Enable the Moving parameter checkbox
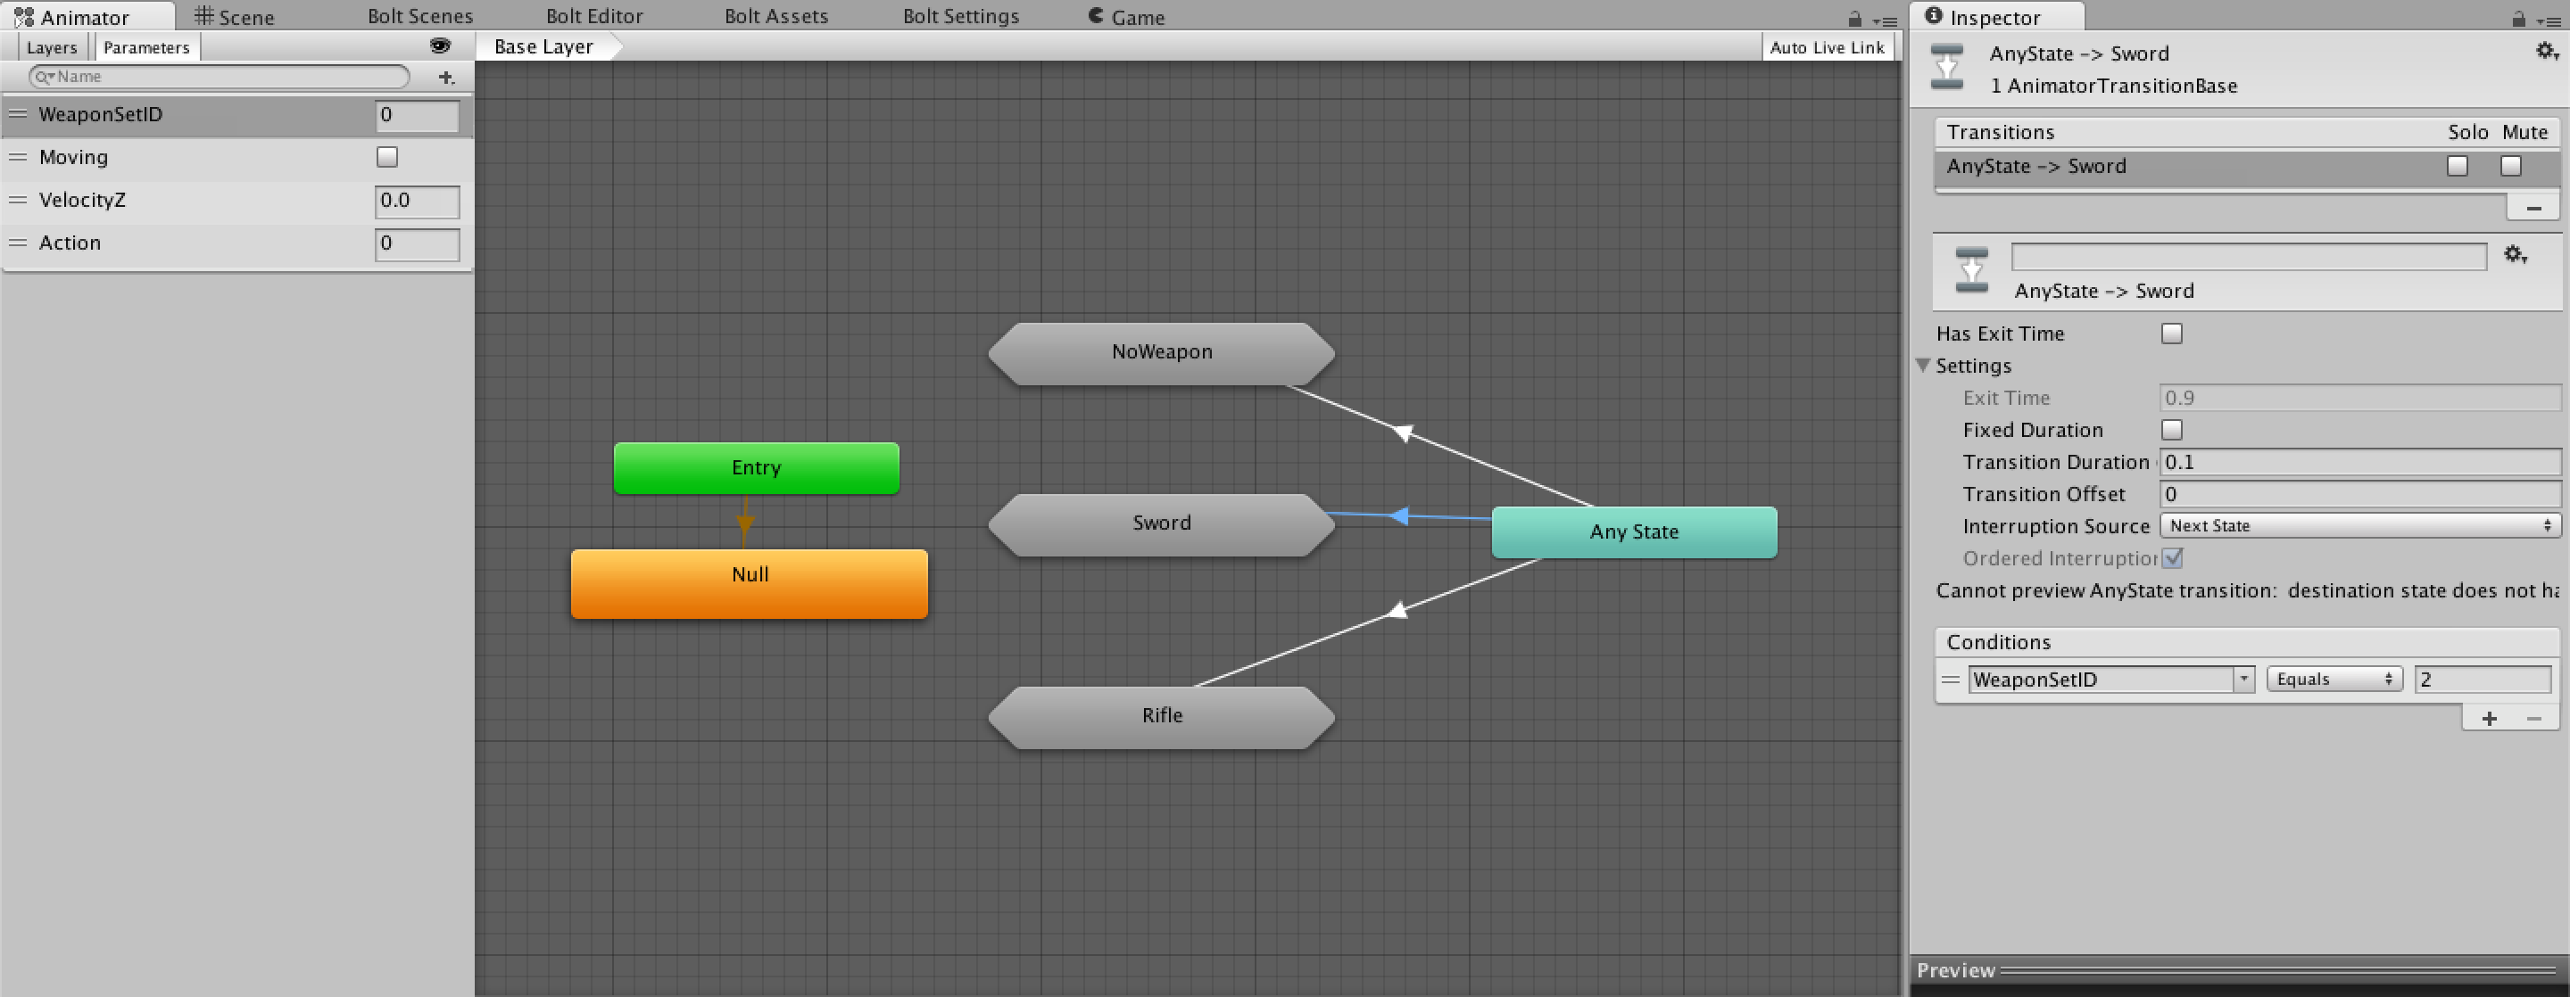 click(387, 158)
